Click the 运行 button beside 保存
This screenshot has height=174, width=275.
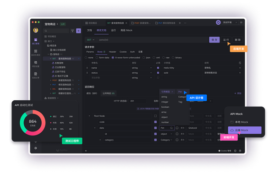pyautogui.click(x=226, y=40)
